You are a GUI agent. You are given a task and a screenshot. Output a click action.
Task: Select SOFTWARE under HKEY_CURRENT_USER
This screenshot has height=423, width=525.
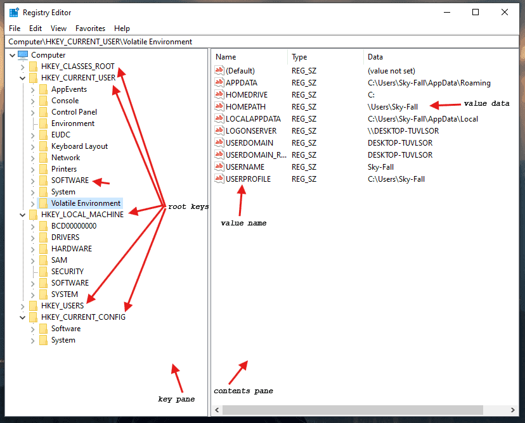pos(70,180)
